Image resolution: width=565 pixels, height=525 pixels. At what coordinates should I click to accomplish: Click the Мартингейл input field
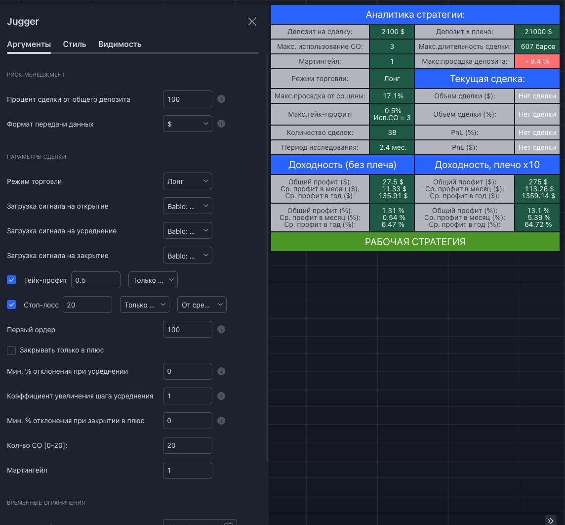point(187,470)
